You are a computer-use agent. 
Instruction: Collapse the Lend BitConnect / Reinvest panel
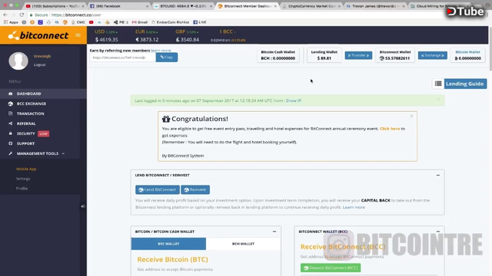[x=438, y=176]
